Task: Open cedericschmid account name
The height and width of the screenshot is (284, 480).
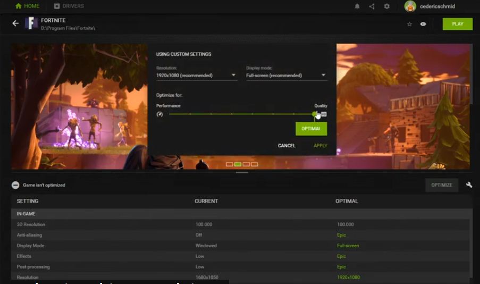Action: 437,6
